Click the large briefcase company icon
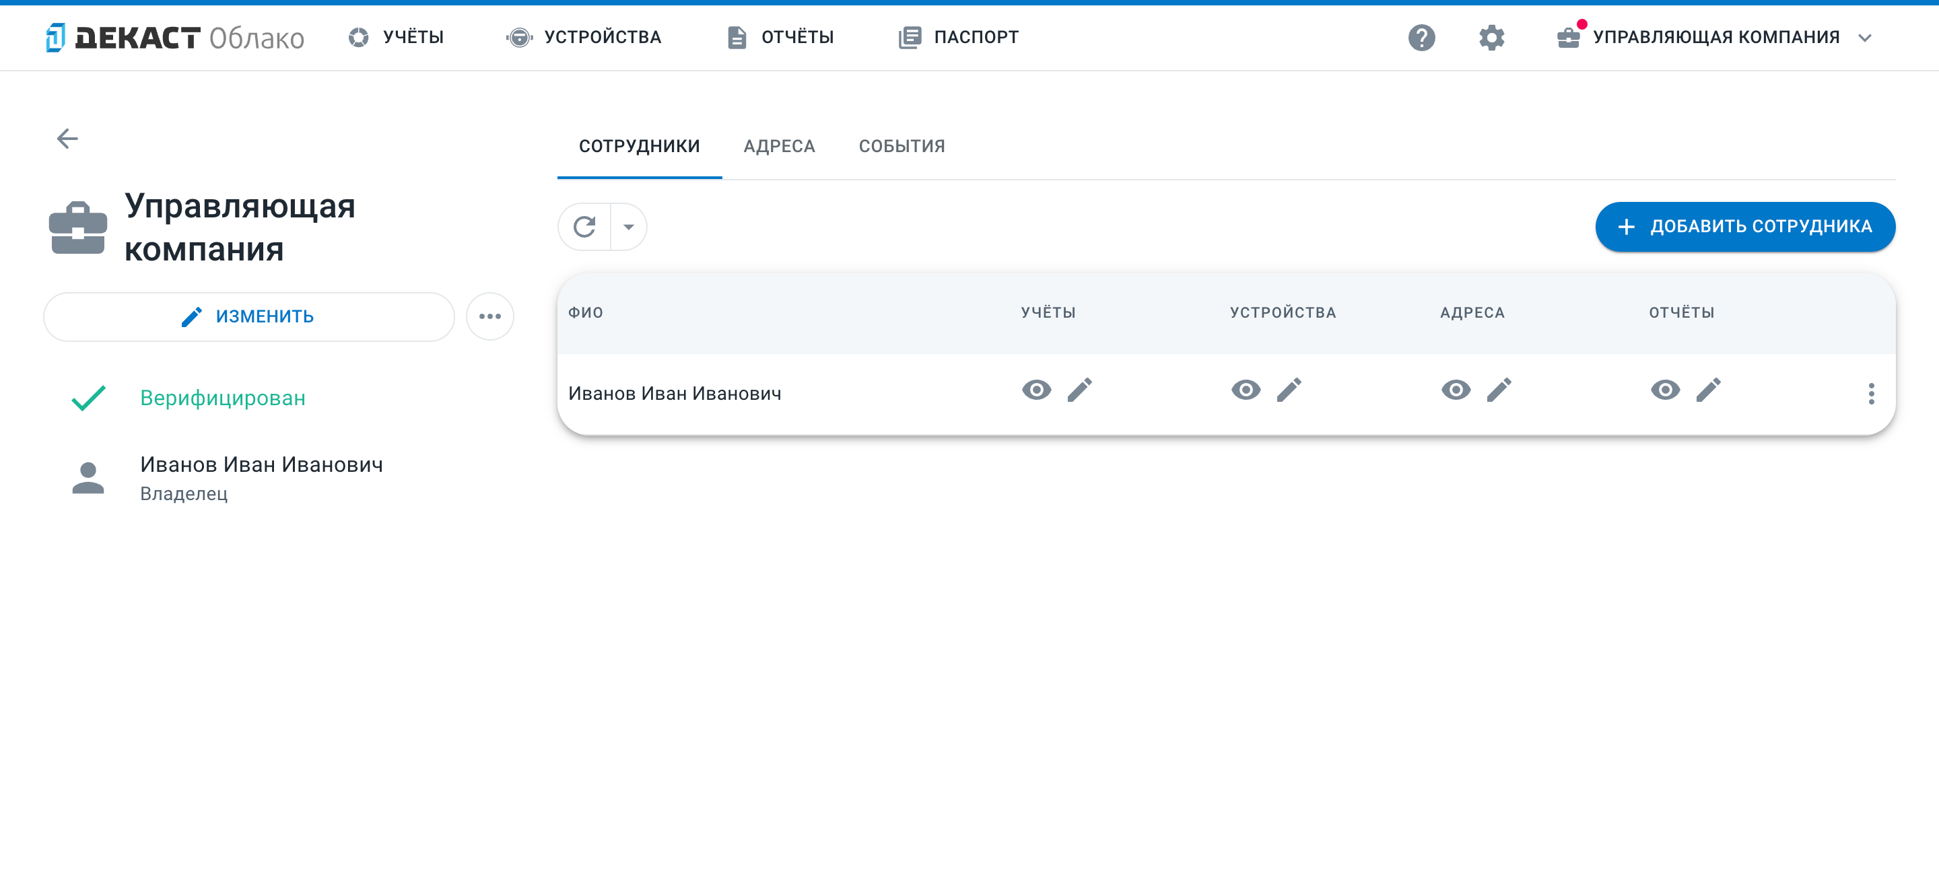The image size is (1939, 875). pos(77,228)
